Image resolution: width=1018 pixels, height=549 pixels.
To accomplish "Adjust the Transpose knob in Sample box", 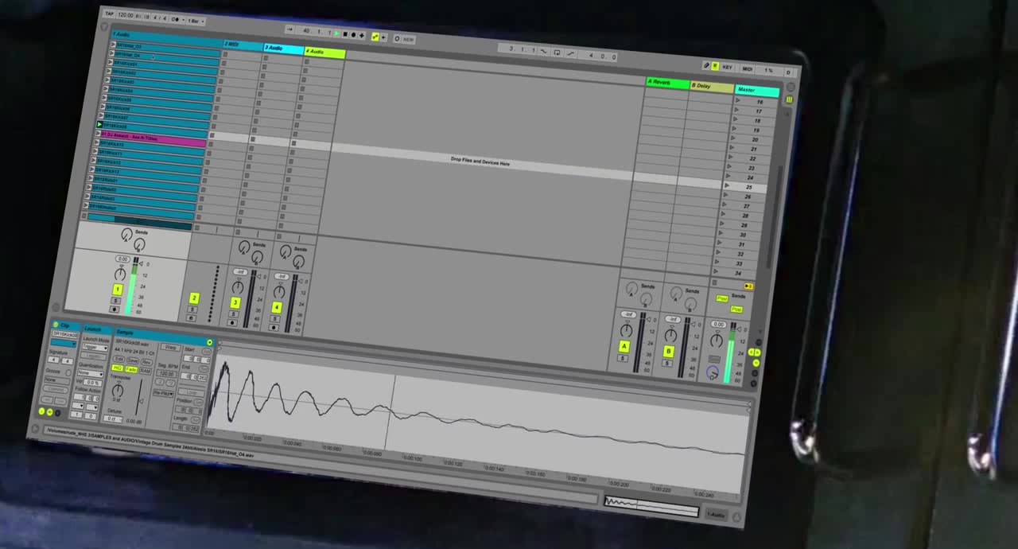I will pos(118,391).
